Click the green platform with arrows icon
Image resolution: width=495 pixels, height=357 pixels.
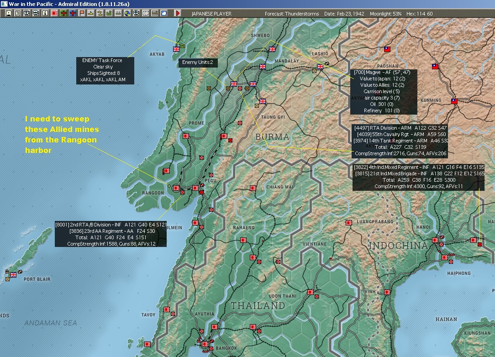click(118, 13)
